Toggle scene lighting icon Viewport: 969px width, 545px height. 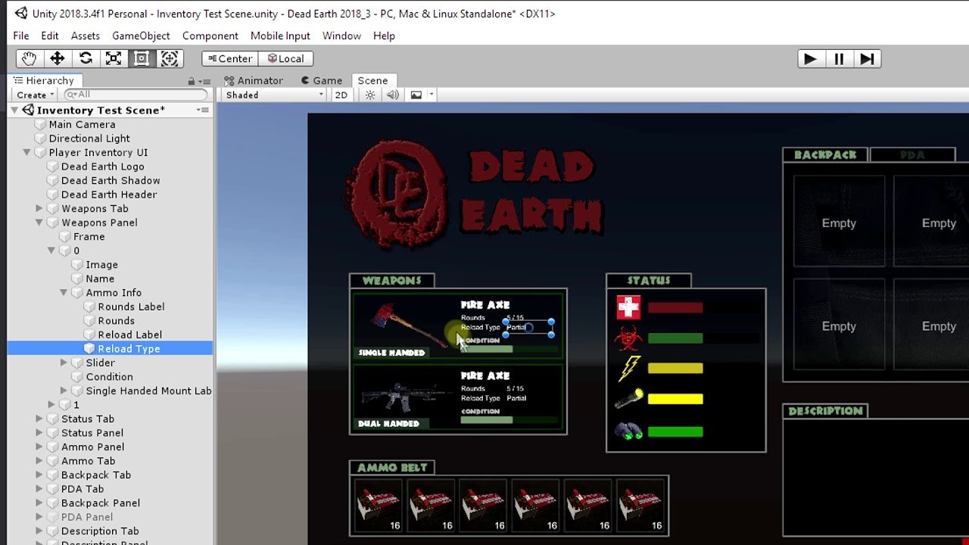click(x=370, y=95)
